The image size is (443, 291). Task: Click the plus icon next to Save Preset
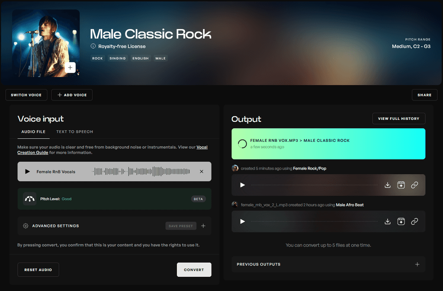pos(203,226)
